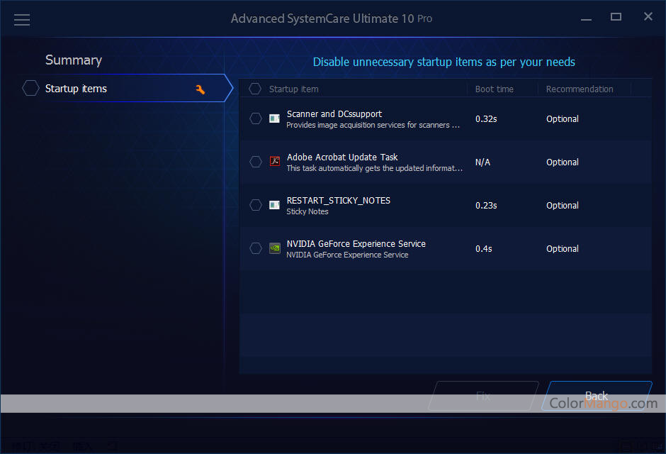Check the RESTART_STICKY_NOTES startup item
666x454 pixels.
point(255,205)
